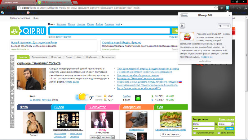Open the phone handset icon in sidebar
This screenshot has width=248, height=140.
click(x=12, y=117)
